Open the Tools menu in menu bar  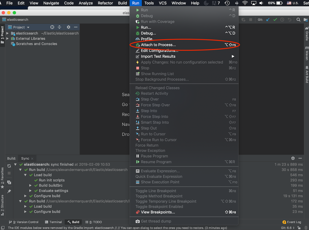click(x=149, y=3)
